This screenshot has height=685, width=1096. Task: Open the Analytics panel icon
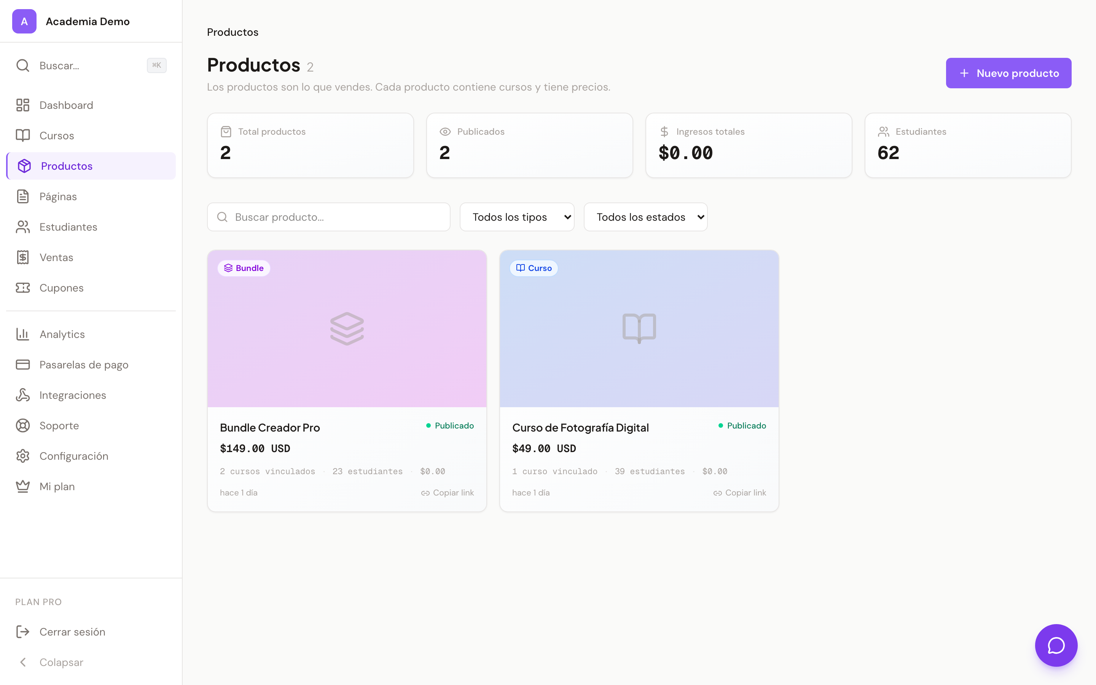(23, 334)
